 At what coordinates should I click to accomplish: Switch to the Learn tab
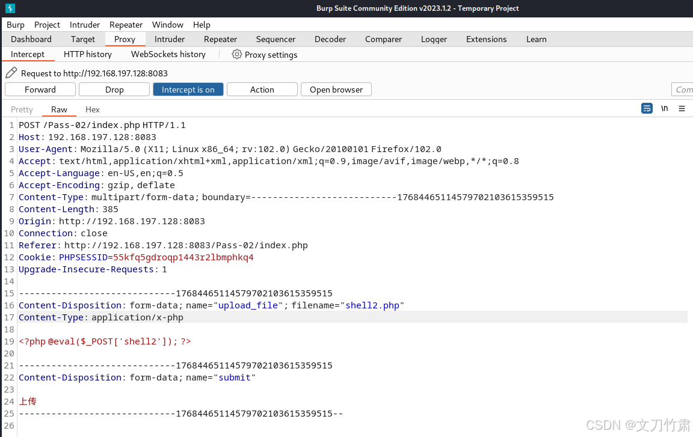(536, 39)
